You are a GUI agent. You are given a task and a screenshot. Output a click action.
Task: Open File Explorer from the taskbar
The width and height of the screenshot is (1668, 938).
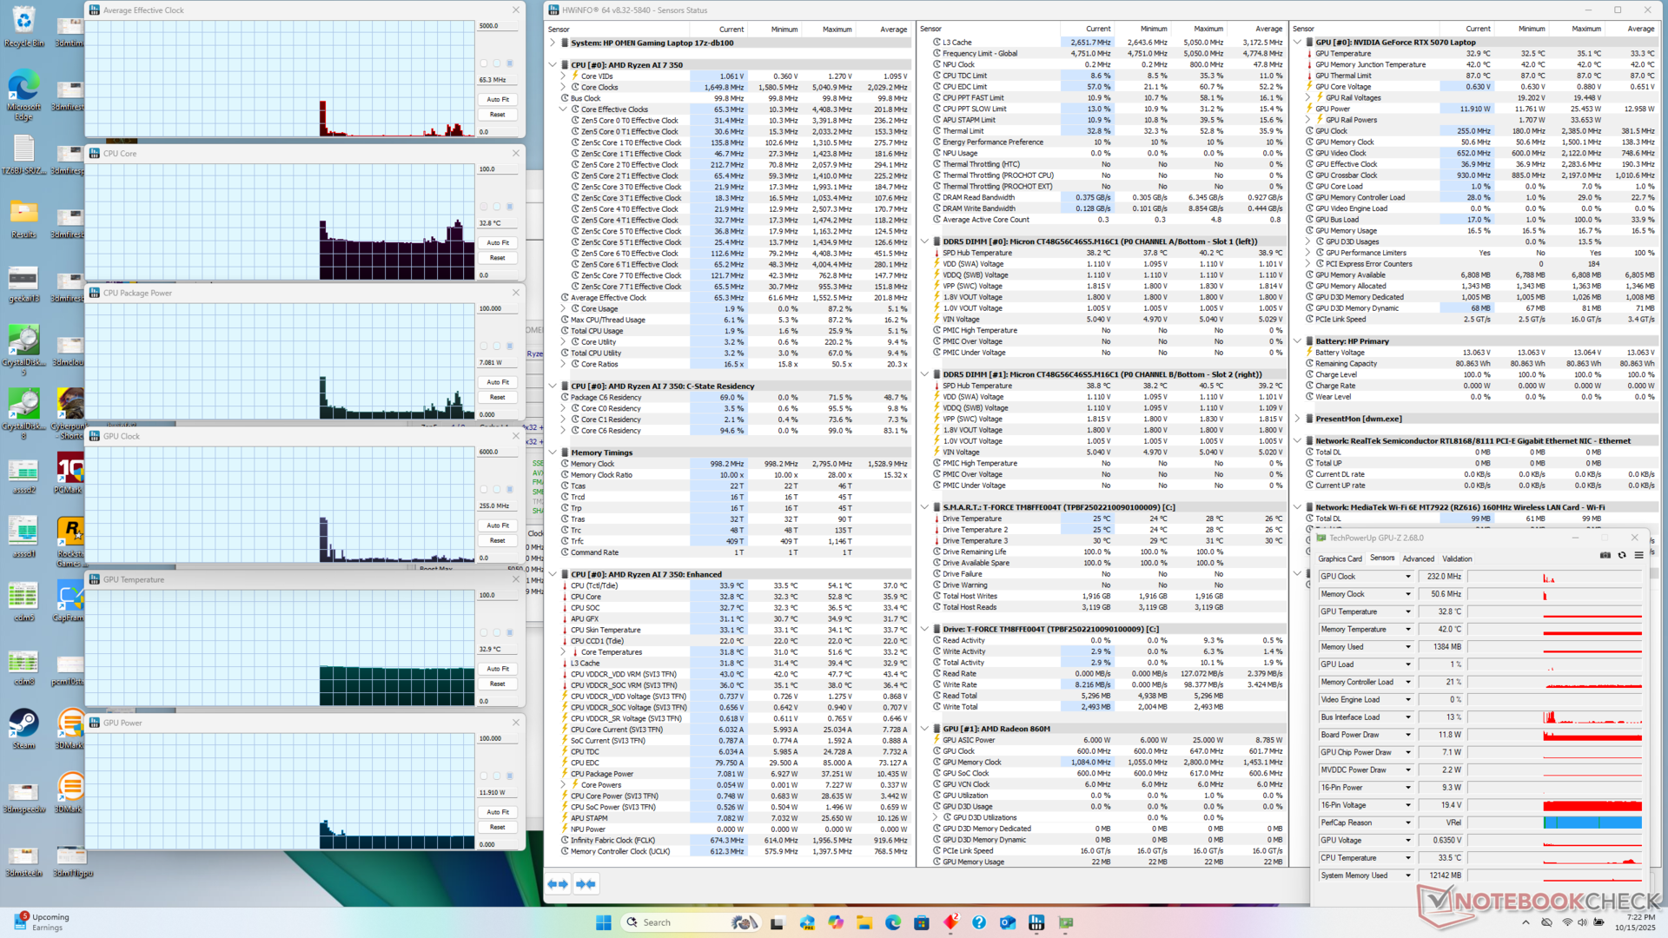(x=864, y=922)
